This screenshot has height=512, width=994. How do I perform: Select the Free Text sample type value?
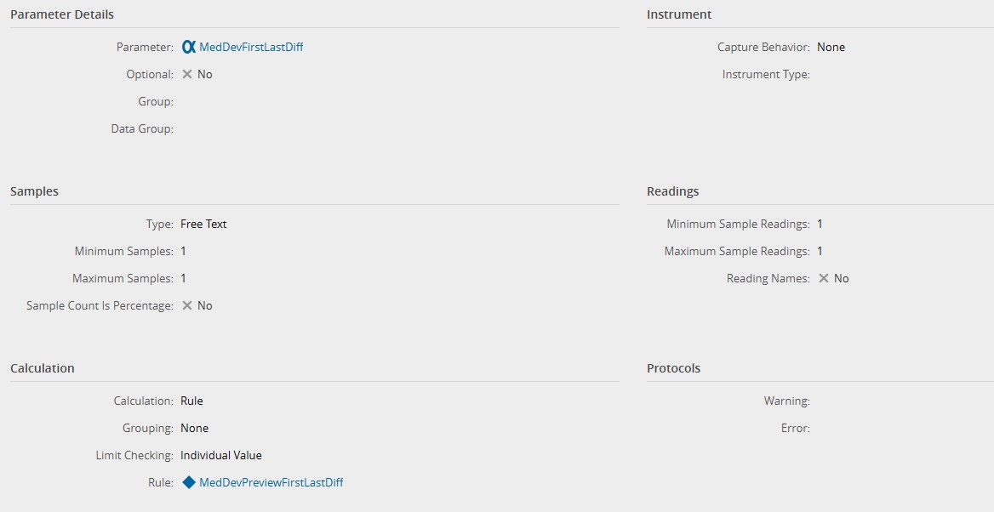pyautogui.click(x=203, y=224)
